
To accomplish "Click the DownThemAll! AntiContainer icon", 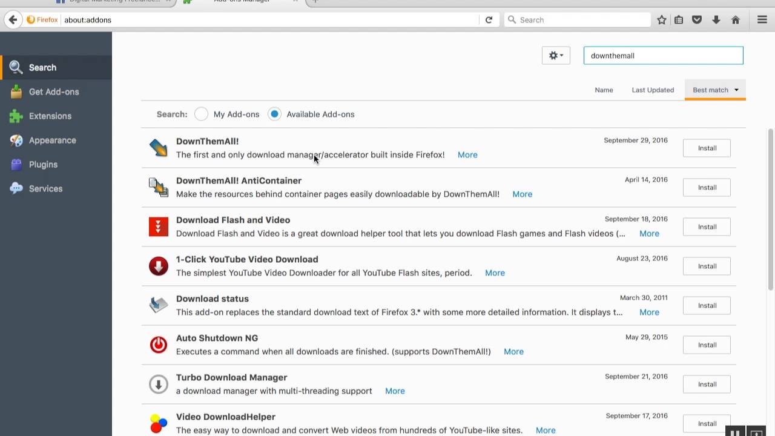I will 158,187.
